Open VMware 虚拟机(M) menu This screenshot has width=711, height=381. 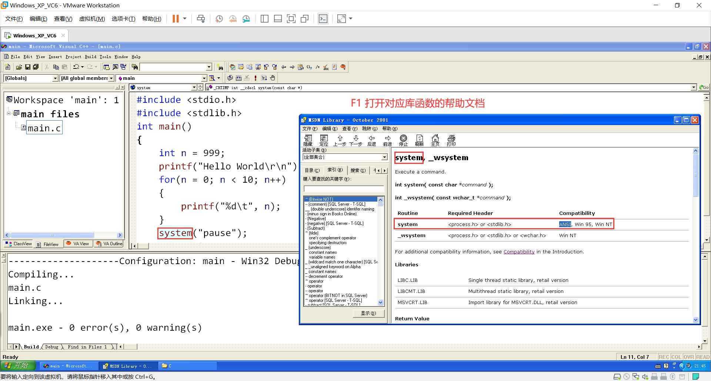click(92, 19)
